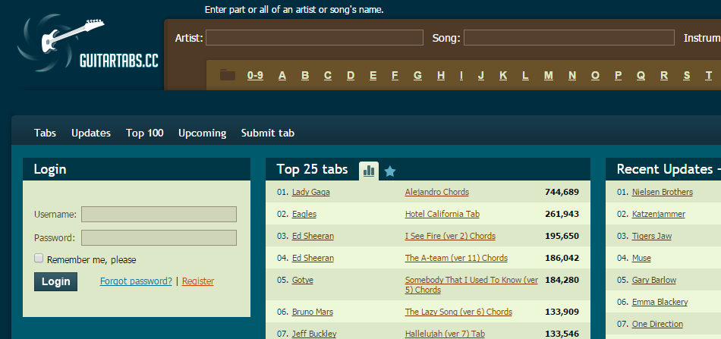Open The Lazy Song (ver 6) Chords

click(x=458, y=312)
